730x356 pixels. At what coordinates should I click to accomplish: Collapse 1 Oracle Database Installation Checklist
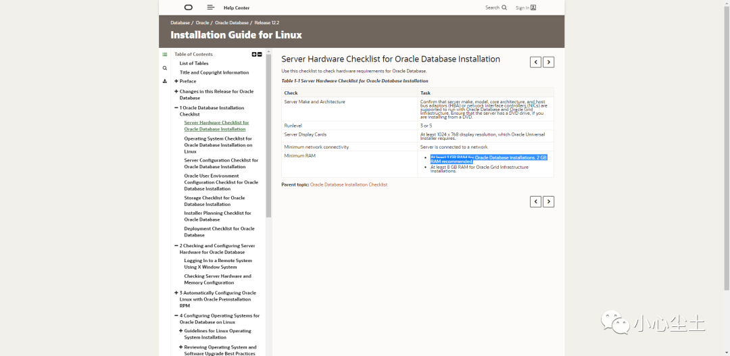tap(176, 107)
